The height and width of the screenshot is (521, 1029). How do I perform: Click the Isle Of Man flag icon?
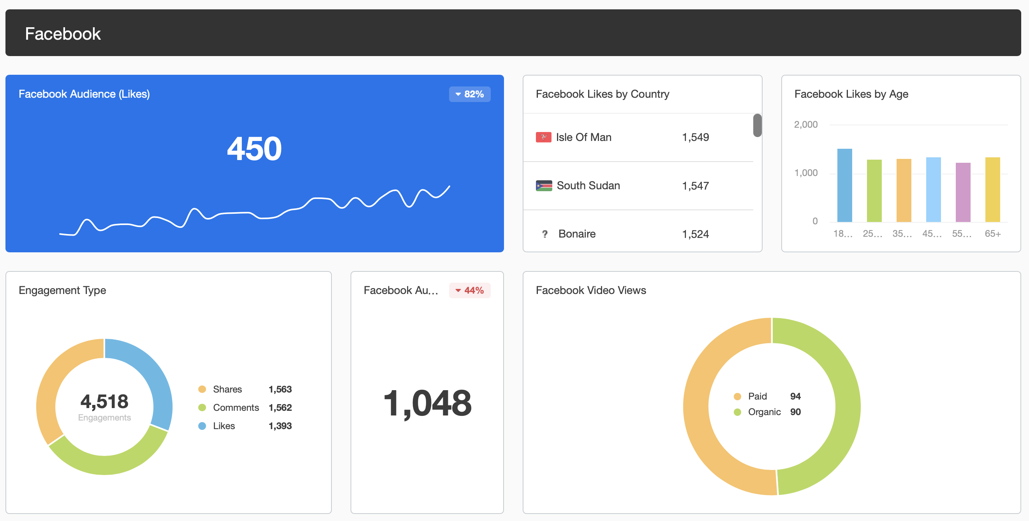coord(543,137)
